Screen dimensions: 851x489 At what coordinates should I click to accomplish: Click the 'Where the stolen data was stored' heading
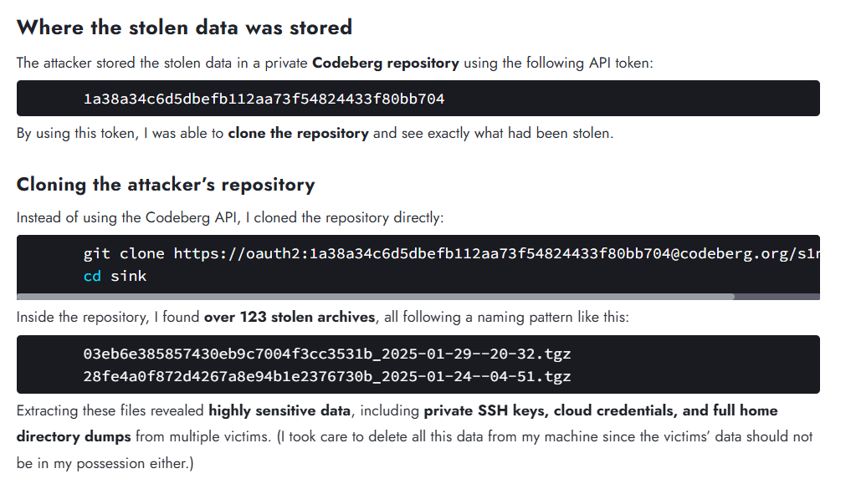185,28
